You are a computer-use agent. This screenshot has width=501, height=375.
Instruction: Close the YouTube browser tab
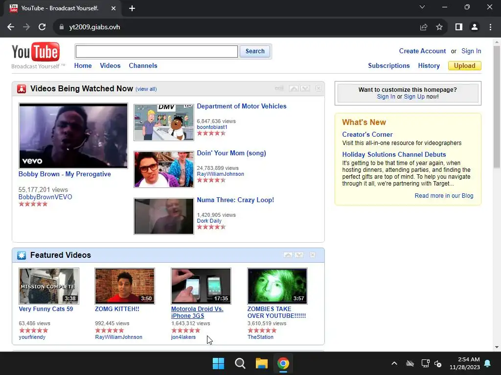click(x=114, y=8)
